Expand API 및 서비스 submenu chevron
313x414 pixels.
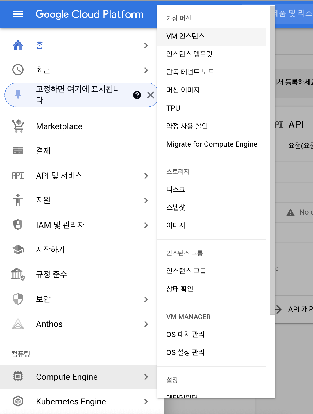[x=146, y=176]
